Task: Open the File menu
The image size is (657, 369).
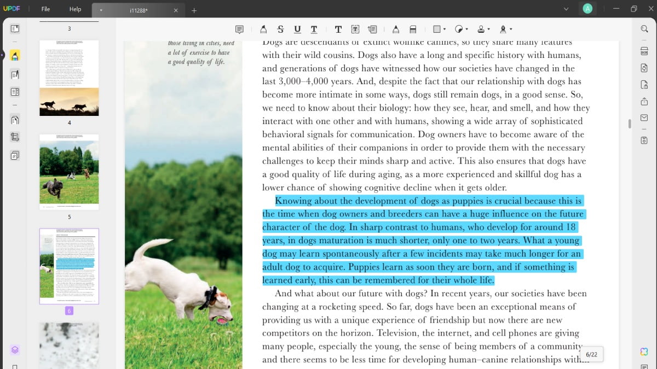Action: pos(46,9)
